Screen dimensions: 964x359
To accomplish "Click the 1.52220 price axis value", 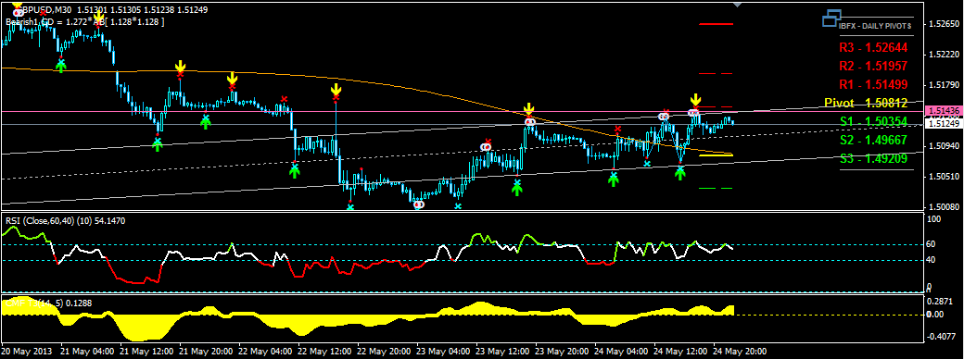I will (945, 55).
